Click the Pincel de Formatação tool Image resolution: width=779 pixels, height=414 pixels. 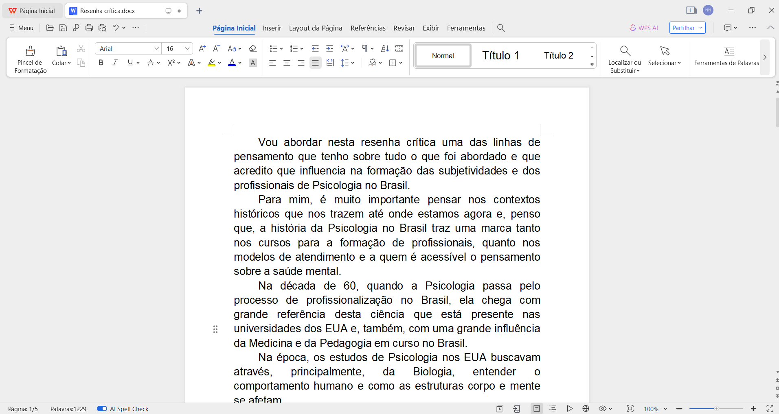coord(31,59)
